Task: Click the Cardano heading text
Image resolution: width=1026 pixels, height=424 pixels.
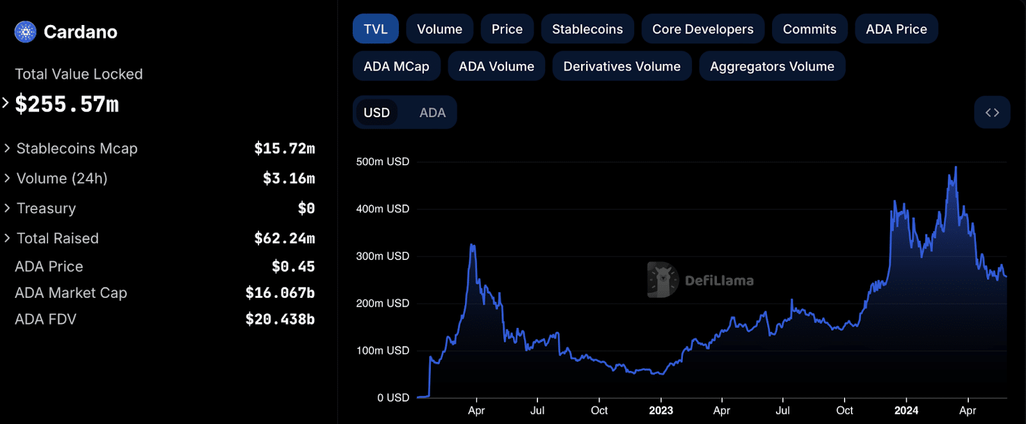Action: coord(80,32)
